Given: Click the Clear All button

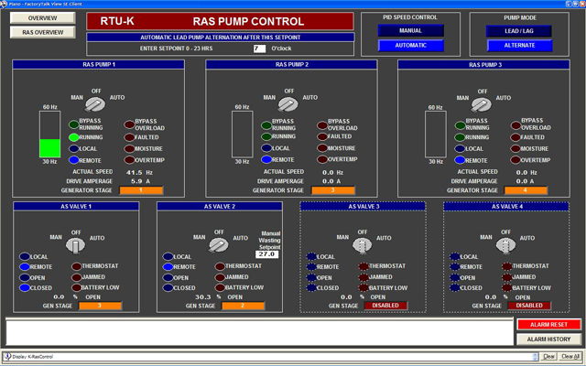Looking at the screenshot, I should point(570,356).
